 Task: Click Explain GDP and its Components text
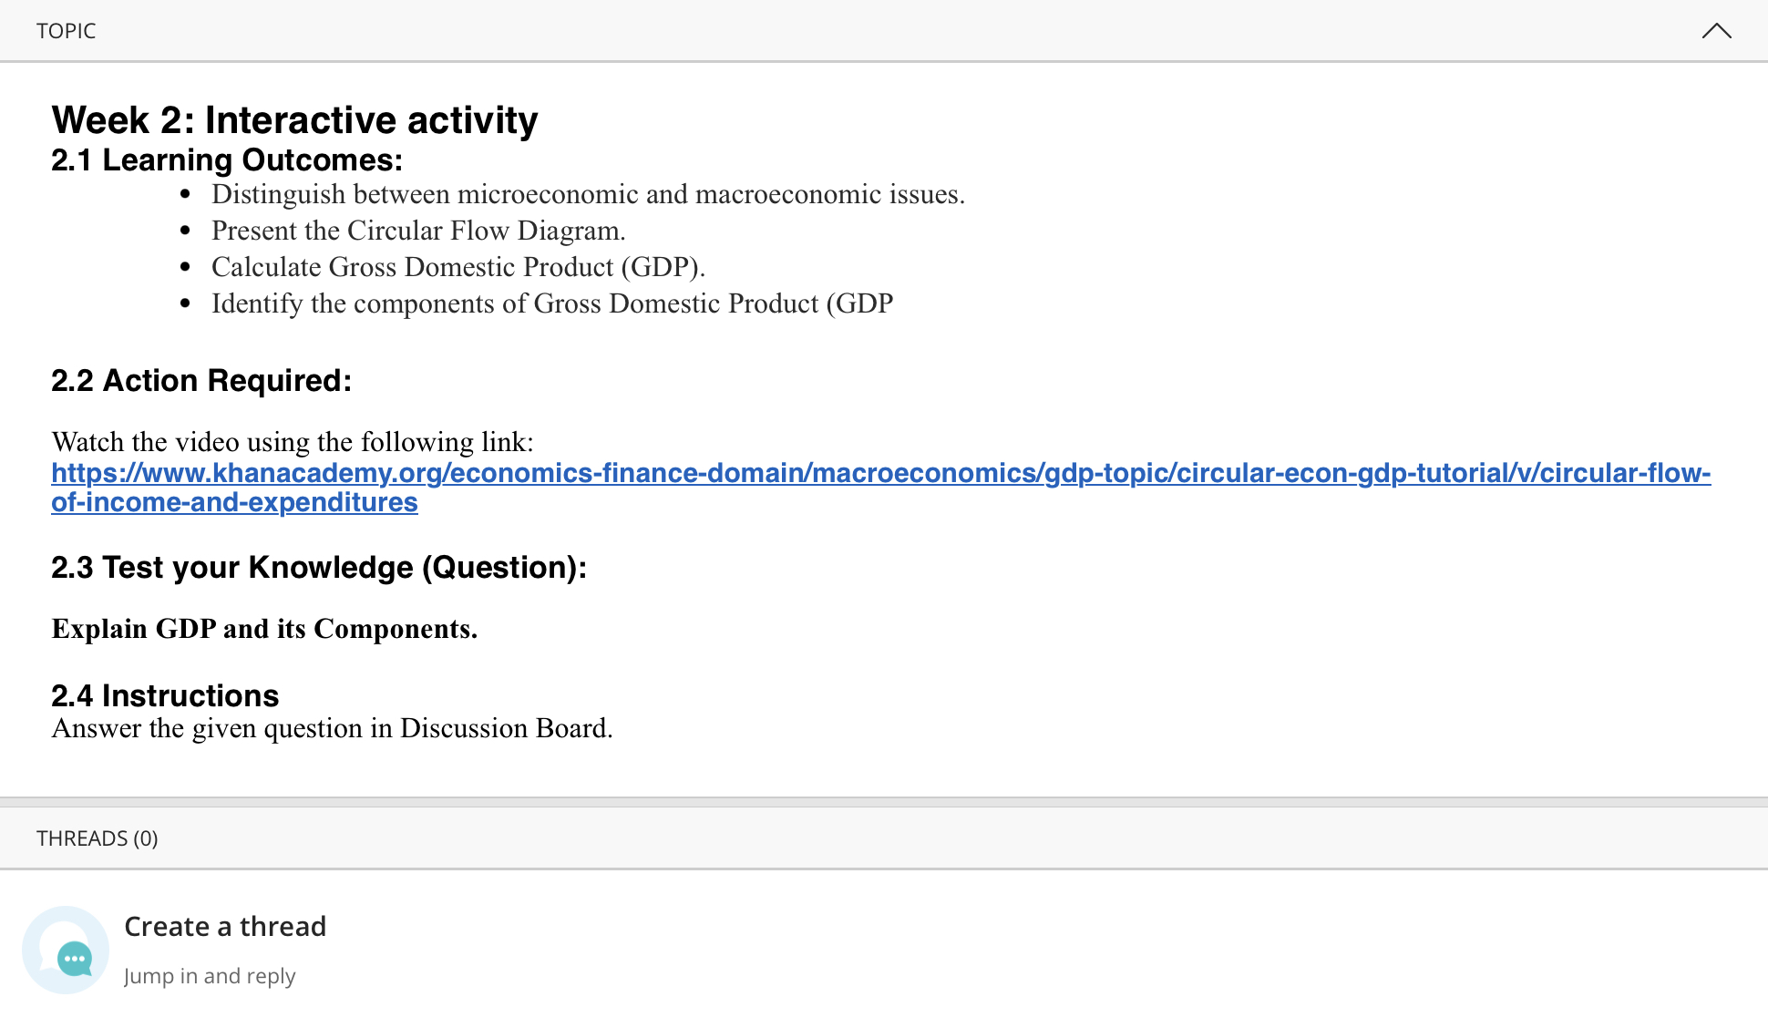point(264,629)
